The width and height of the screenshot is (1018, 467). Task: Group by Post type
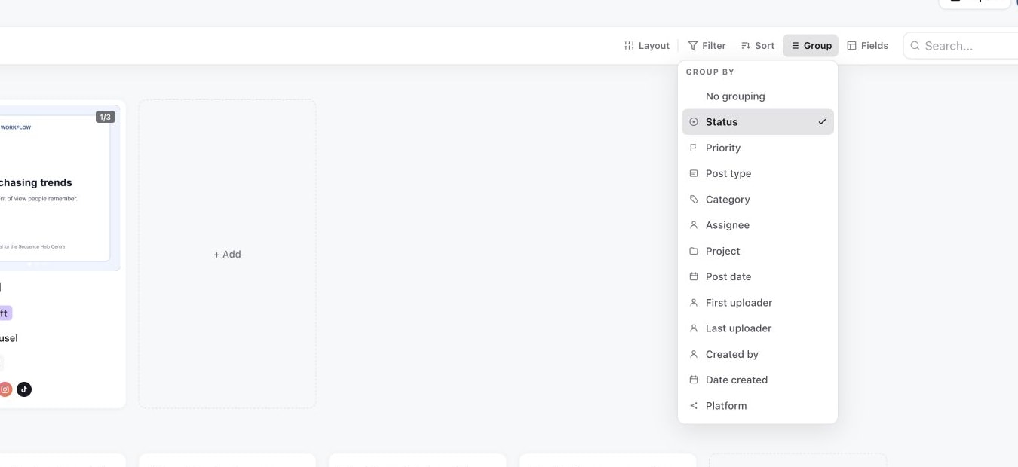tap(758, 173)
